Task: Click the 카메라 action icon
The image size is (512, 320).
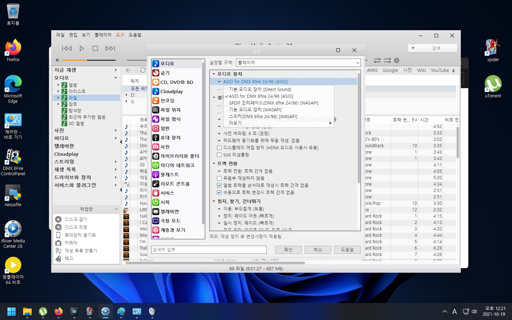Action: coord(58,243)
